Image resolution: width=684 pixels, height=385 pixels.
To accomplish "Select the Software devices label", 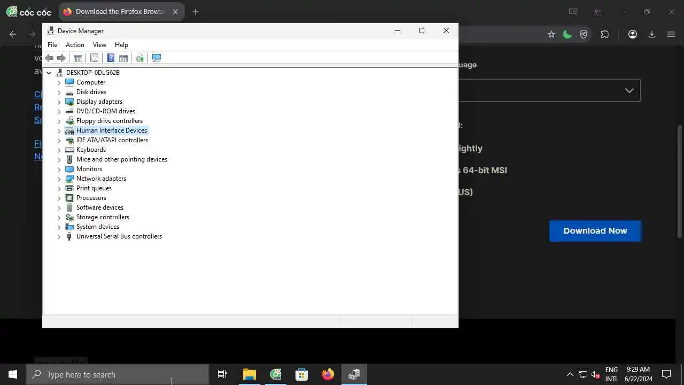I will pos(100,207).
